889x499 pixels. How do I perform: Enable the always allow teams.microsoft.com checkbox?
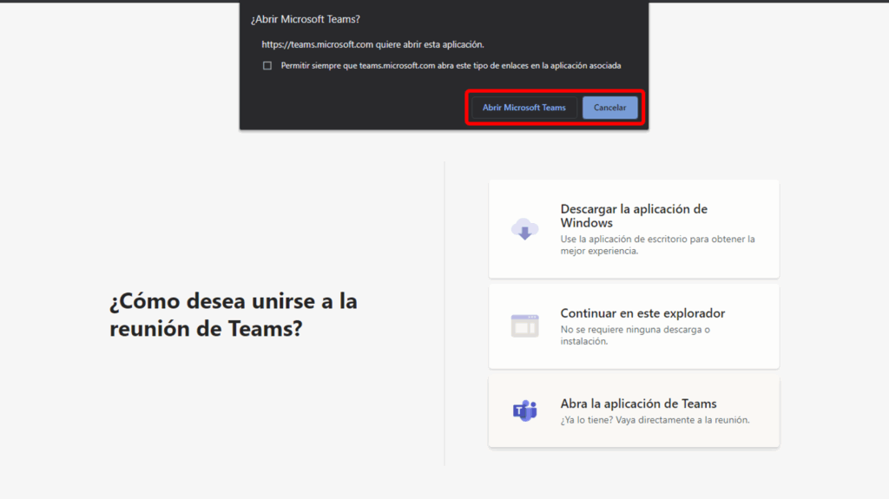(267, 66)
